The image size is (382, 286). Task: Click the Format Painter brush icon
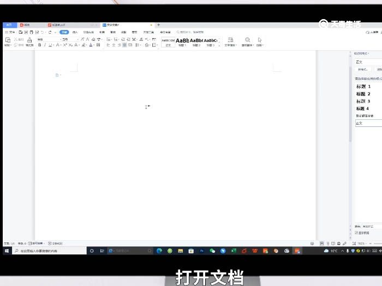(29, 40)
